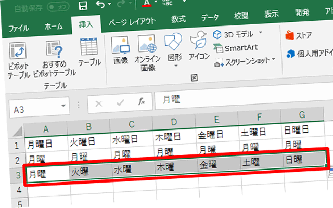Click cell E3 containing 金曜
This screenshot has height=208, width=333.
219,164
